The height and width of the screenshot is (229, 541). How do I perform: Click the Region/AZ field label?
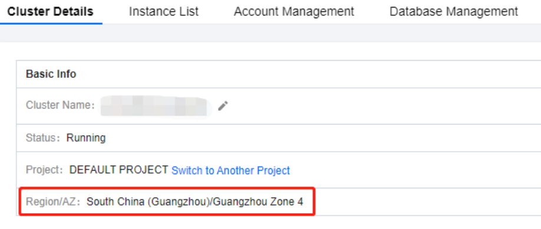point(53,202)
